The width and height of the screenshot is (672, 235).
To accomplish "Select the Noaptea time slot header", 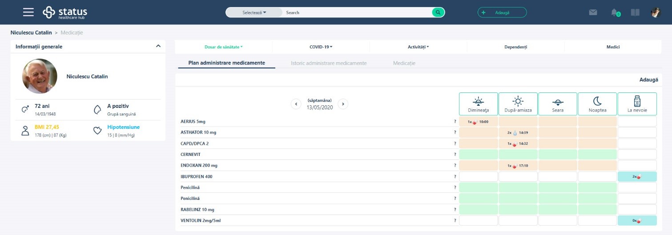I will (x=597, y=104).
